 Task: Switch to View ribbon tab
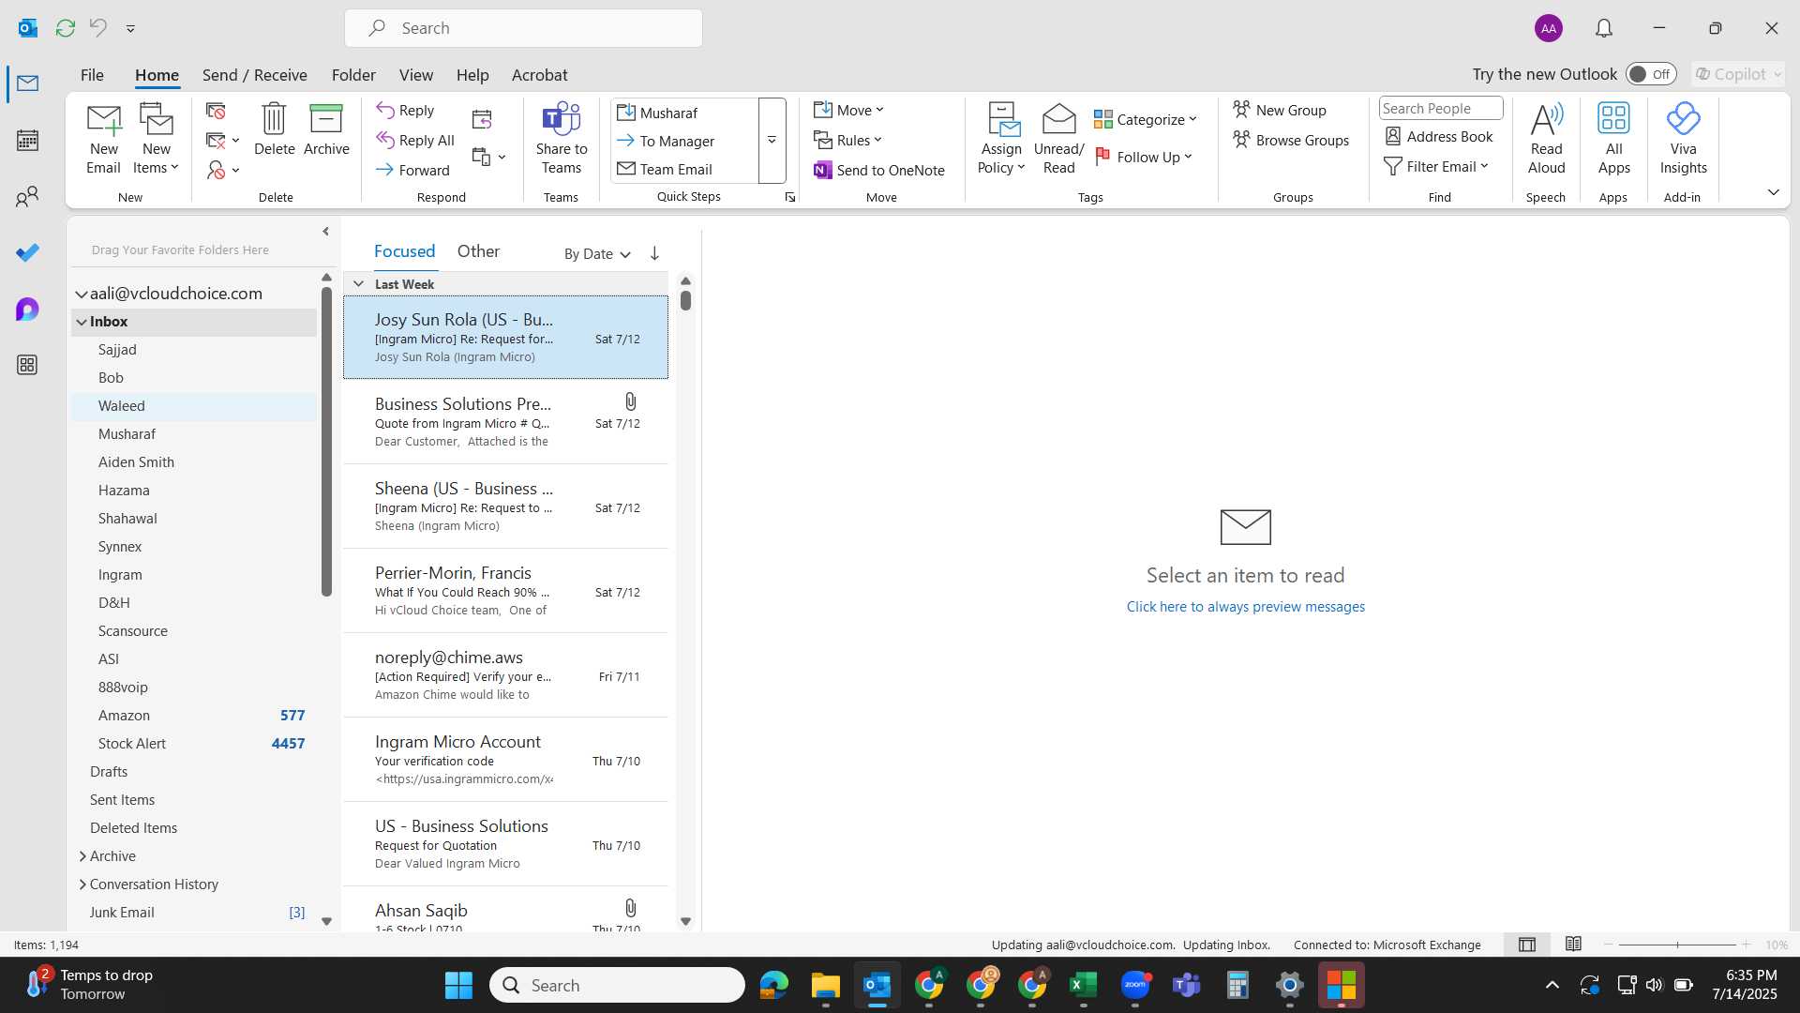tap(415, 75)
